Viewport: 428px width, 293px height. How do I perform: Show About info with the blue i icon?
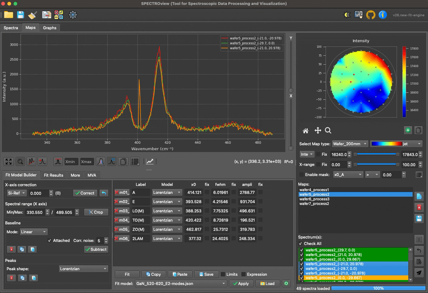(382, 14)
